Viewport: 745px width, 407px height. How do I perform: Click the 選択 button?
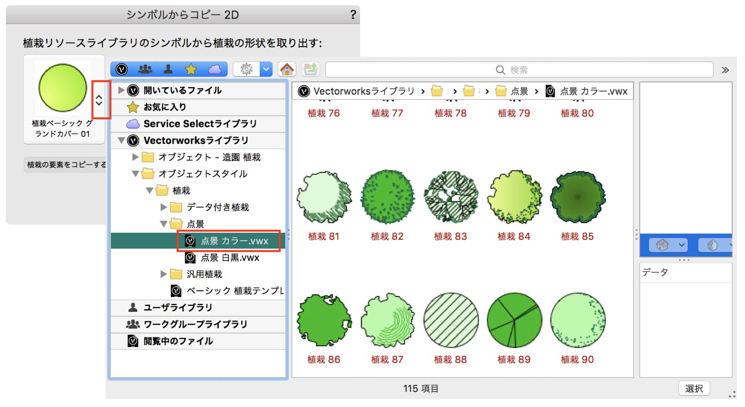[694, 388]
